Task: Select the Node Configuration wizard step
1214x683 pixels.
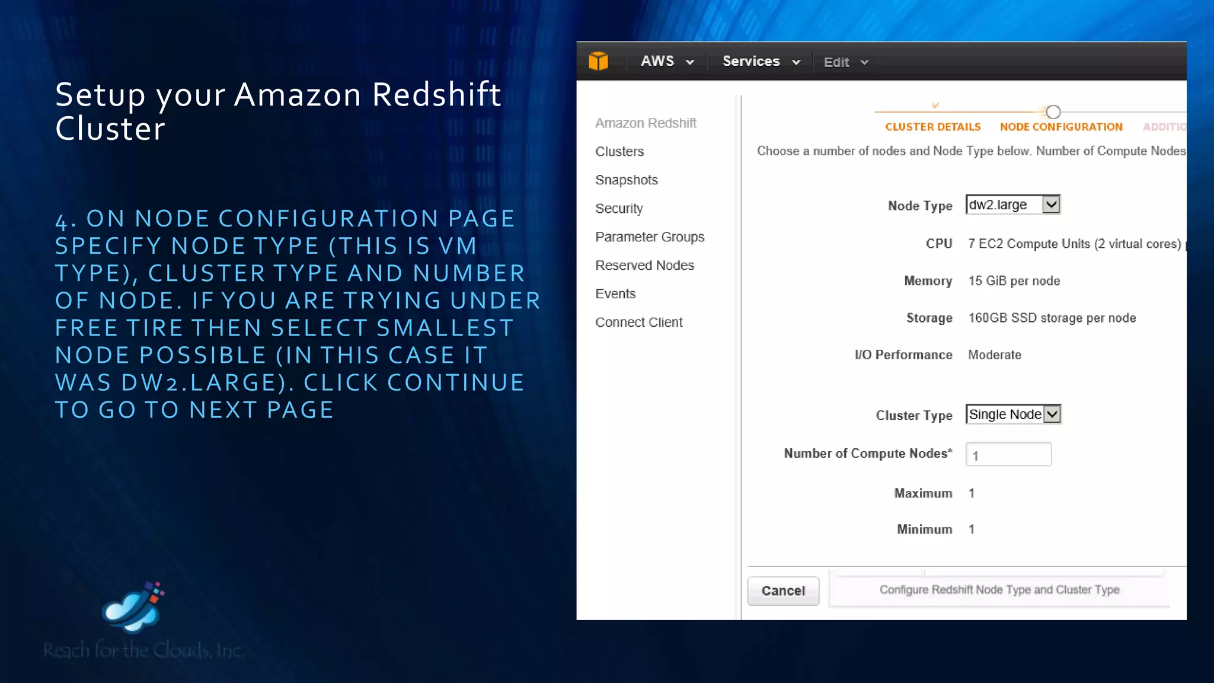Action: coord(1061,127)
